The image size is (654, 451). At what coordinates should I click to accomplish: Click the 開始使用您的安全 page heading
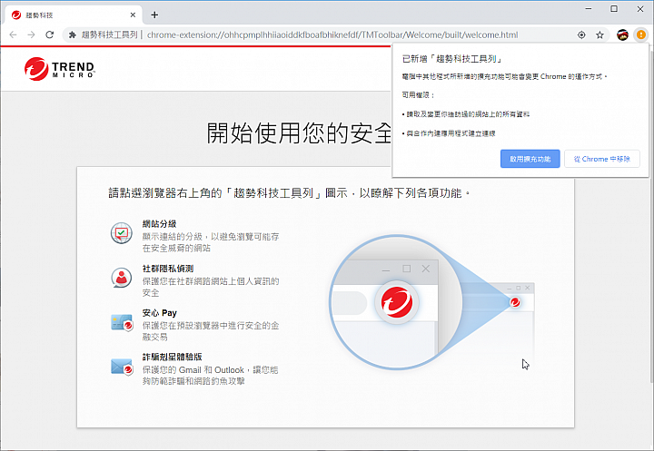299,133
